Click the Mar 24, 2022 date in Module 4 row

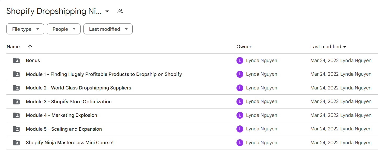[x=324, y=115]
